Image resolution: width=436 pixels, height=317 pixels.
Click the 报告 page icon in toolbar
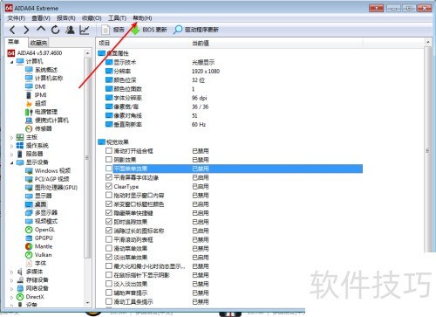106,30
